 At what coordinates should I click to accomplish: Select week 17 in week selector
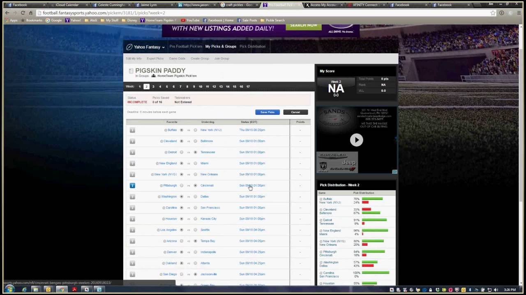pos(248,86)
